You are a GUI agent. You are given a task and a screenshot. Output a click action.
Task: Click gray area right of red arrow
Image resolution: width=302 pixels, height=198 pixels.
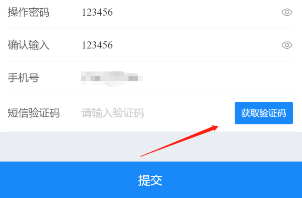coord(260,146)
